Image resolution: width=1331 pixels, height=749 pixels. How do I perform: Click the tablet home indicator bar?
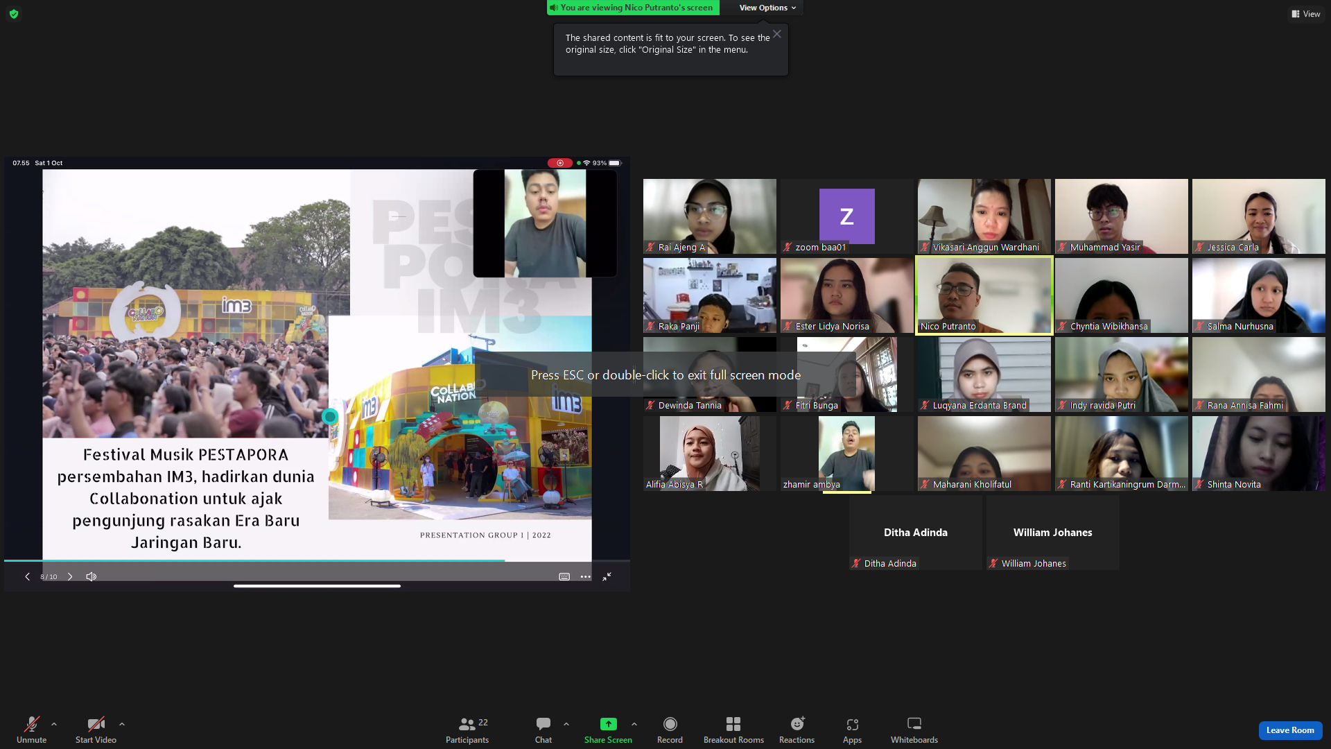[317, 586]
